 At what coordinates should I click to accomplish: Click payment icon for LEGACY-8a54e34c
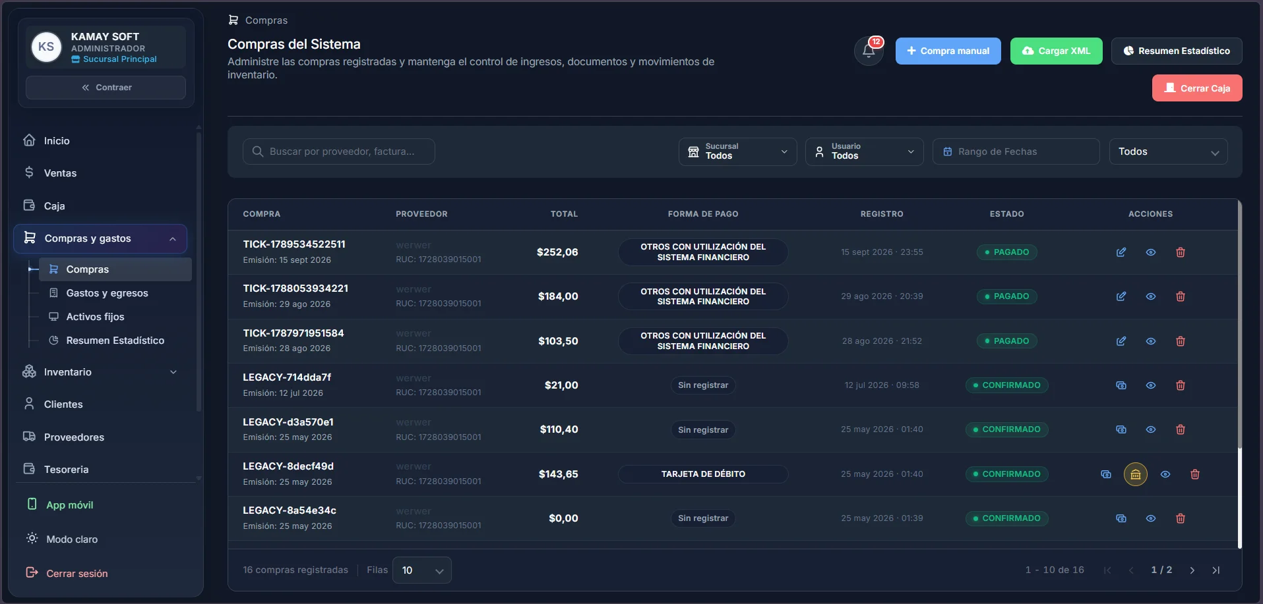pyautogui.click(x=1121, y=518)
